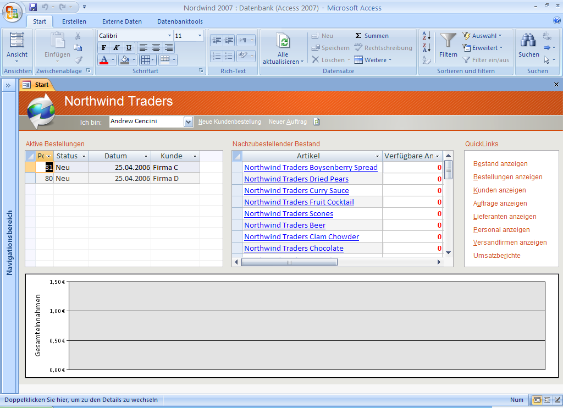Viewport: 563px width, 408px height.
Task: Open the font color picker arrow
Action: click(x=113, y=60)
